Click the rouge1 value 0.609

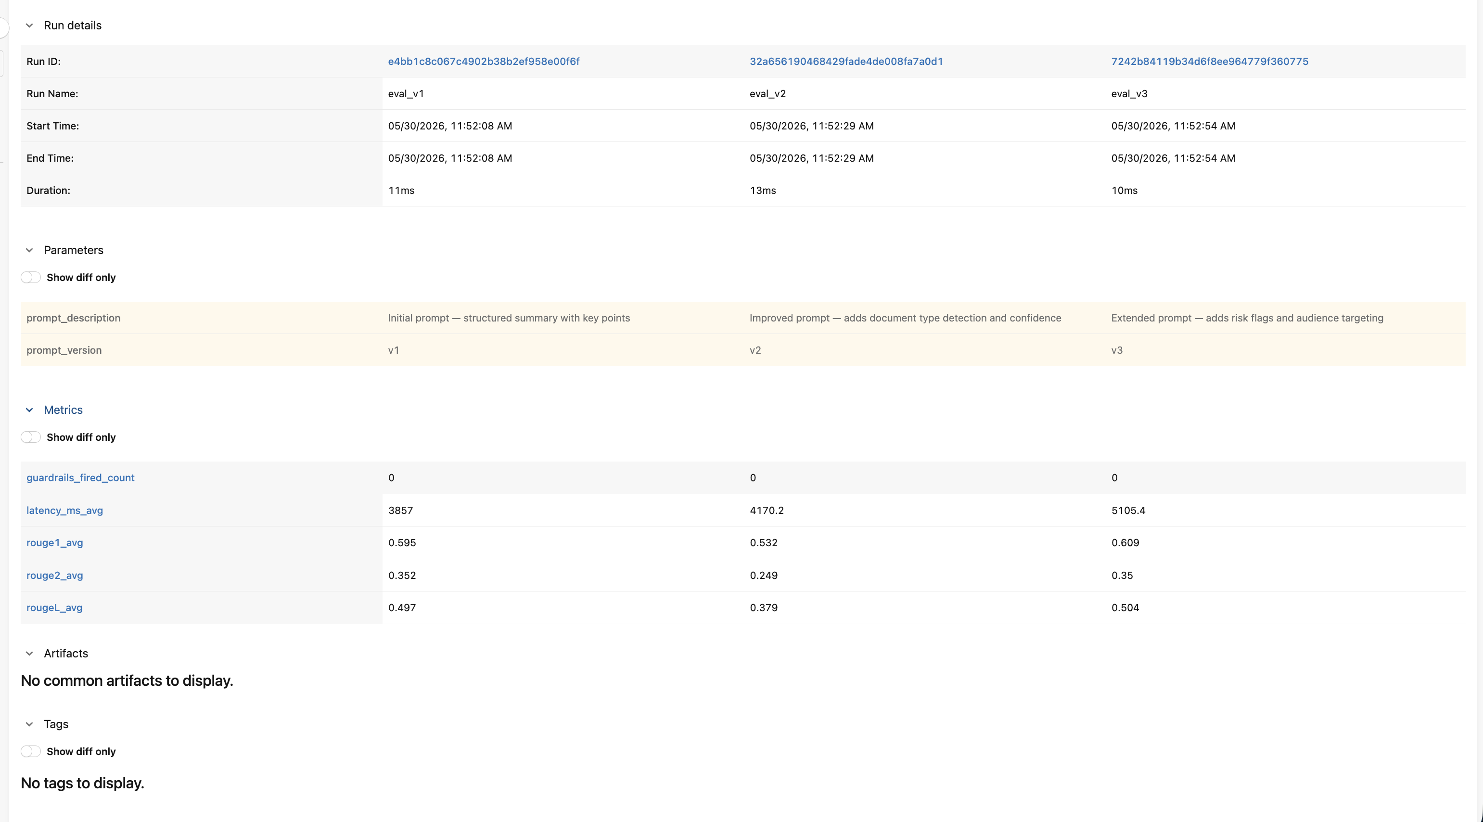(x=1125, y=543)
